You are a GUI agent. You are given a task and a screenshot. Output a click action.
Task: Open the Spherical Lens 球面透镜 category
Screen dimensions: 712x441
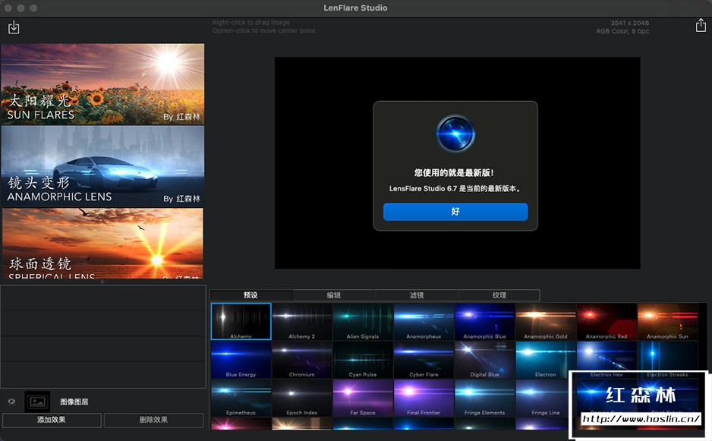coord(102,244)
